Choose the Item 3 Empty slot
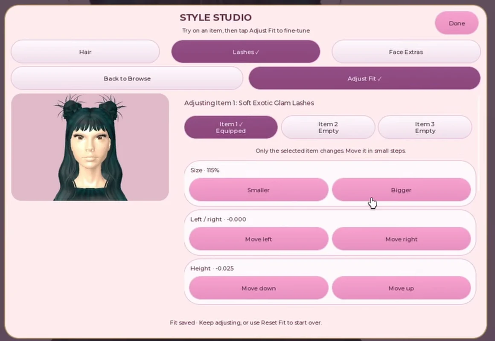The width and height of the screenshot is (495, 341). (425, 127)
